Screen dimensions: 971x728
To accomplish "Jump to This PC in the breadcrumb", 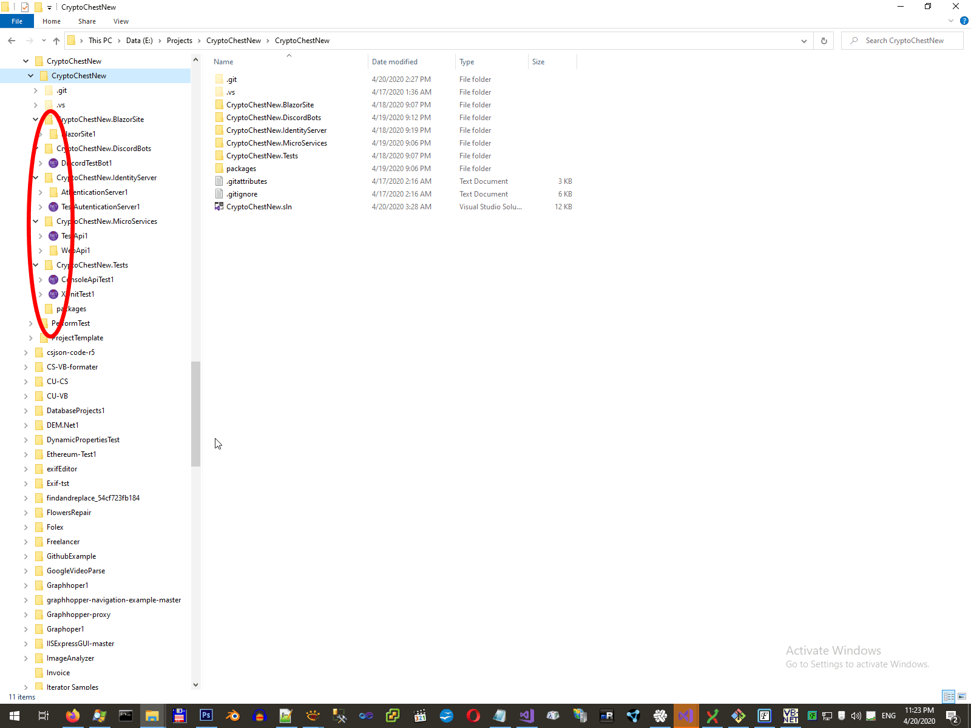I will [x=100, y=41].
